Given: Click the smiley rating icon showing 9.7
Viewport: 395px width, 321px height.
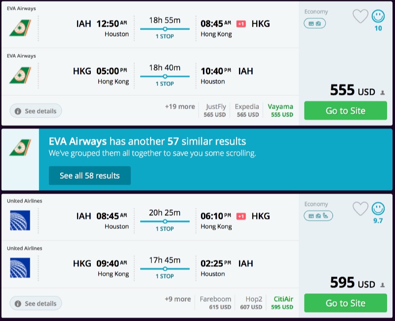Looking at the screenshot, I should (x=378, y=209).
